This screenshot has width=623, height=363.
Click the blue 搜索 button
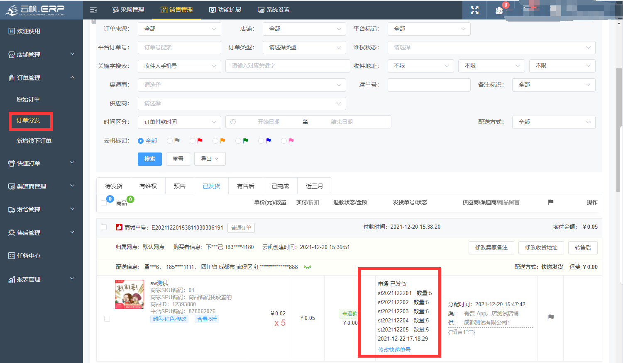150,159
